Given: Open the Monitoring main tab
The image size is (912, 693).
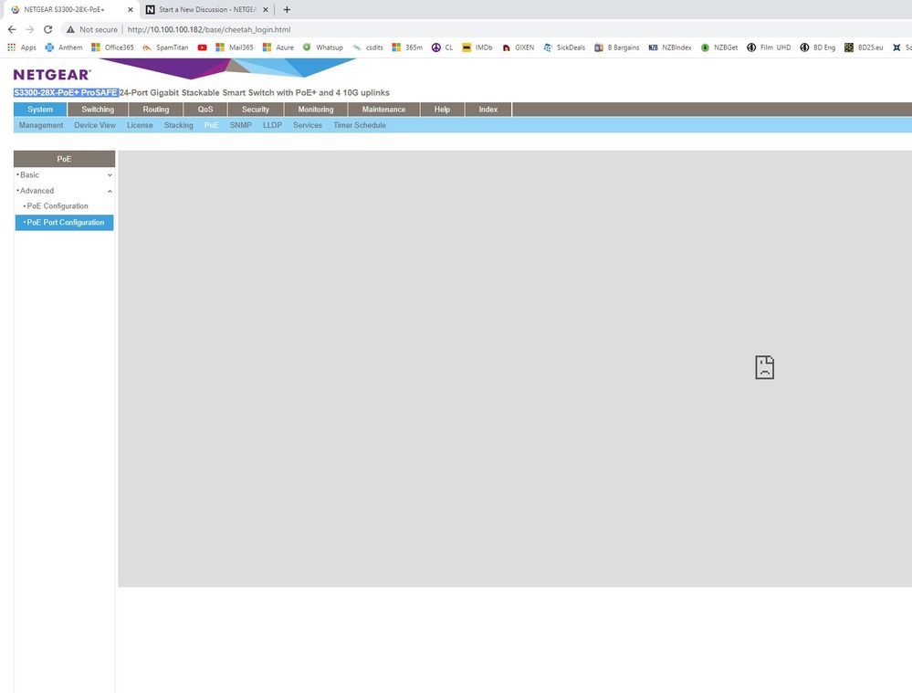Looking at the screenshot, I should [316, 110].
